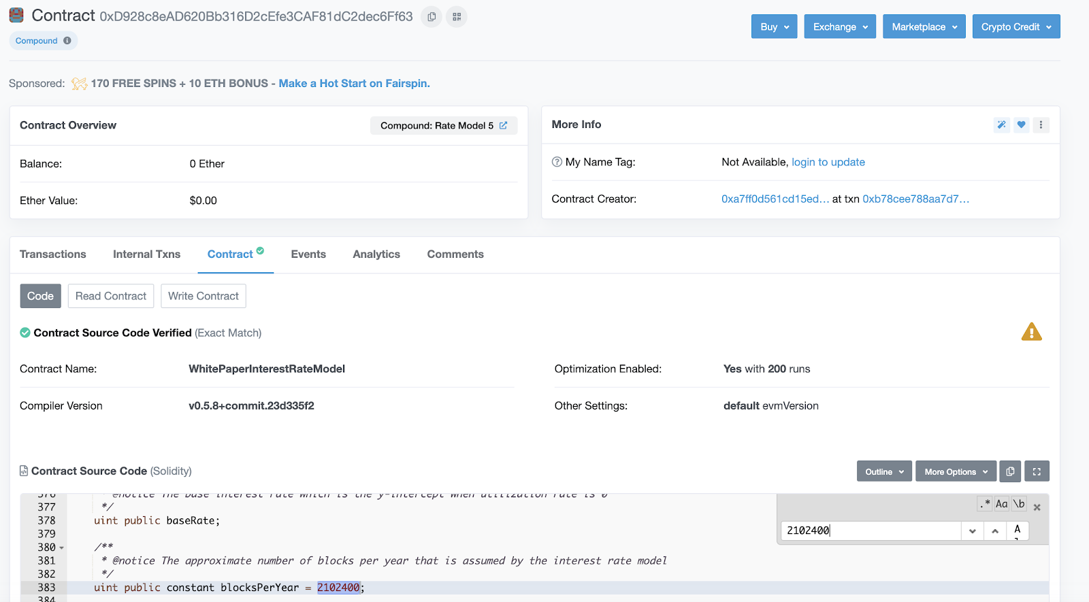The image size is (1089, 602).
Task: Toggle fullscreen for the source code editor
Action: (x=1037, y=471)
